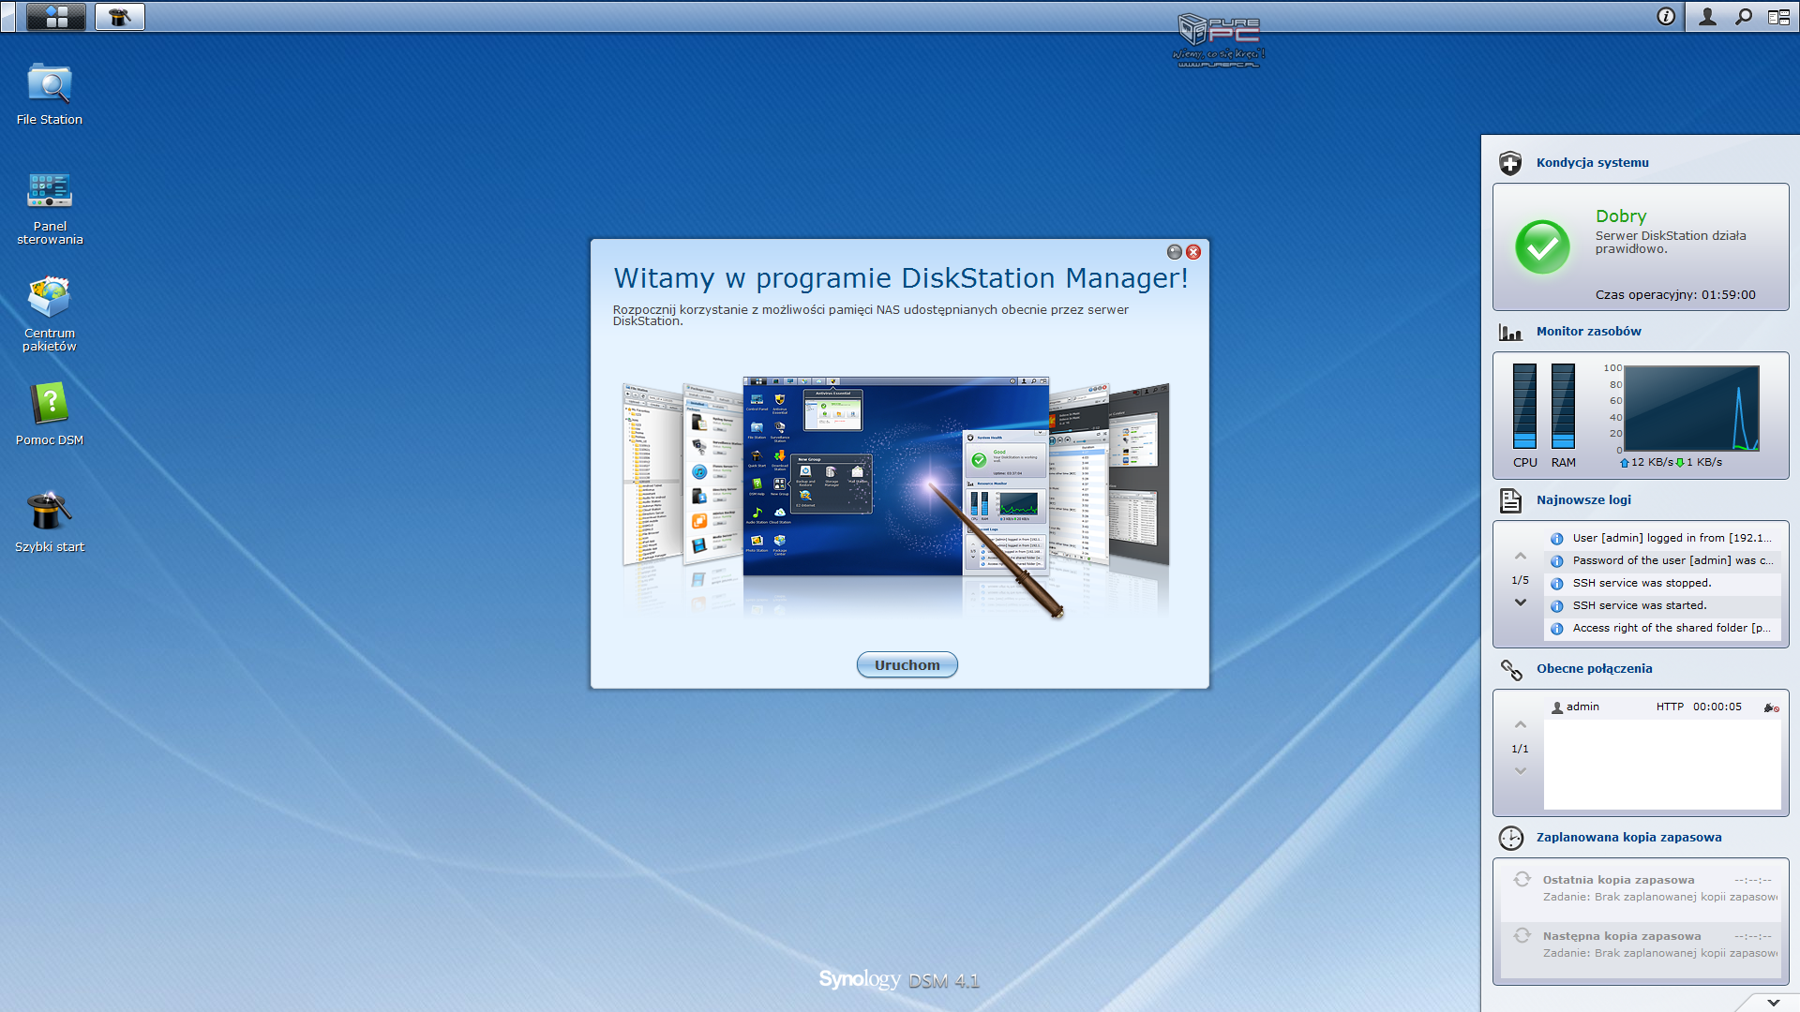This screenshot has width=1800, height=1012.
Task: Open Najnowsze logi widget title
Action: coord(1583,500)
